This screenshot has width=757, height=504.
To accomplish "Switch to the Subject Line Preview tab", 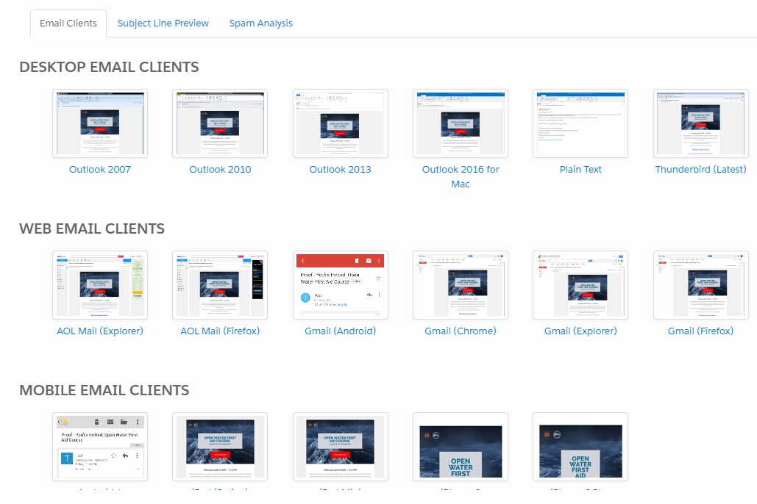I will point(163,23).
